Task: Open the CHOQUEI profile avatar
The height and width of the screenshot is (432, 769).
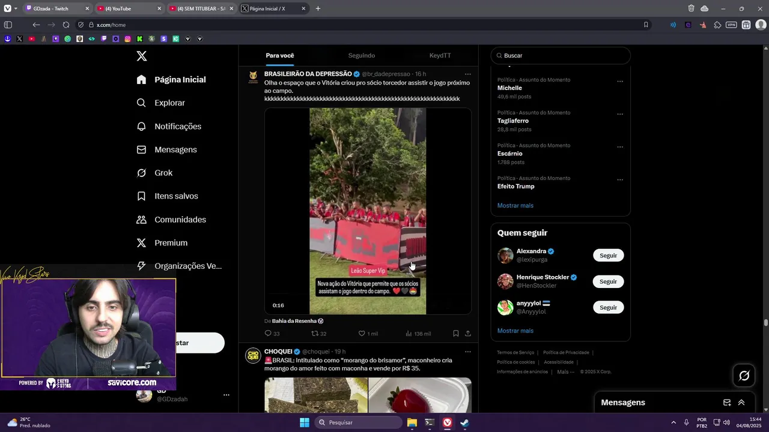Action: 253,355
